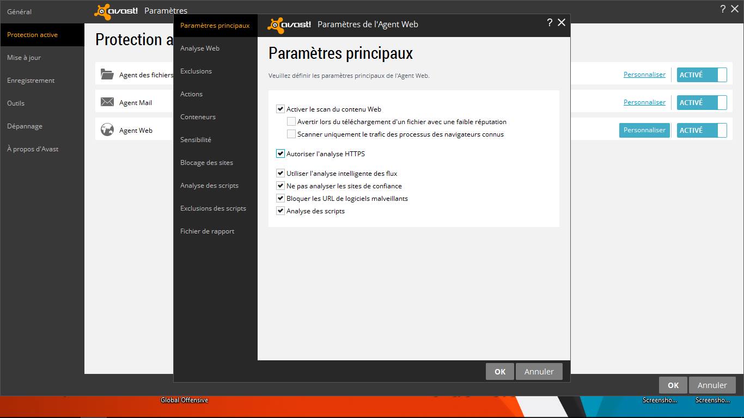This screenshot has height=418, width=744.
Task: Select Général in main settings sidebar
Action: pyautogui.click(x=42, y=11)
